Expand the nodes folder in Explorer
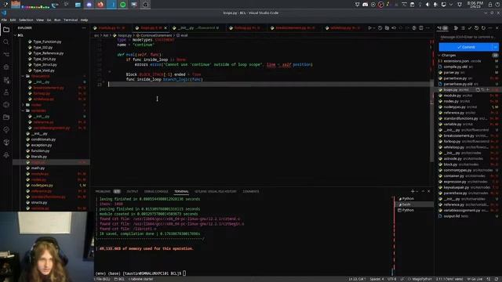Screen dimensions: 502x282 click(x=23, y=105)
